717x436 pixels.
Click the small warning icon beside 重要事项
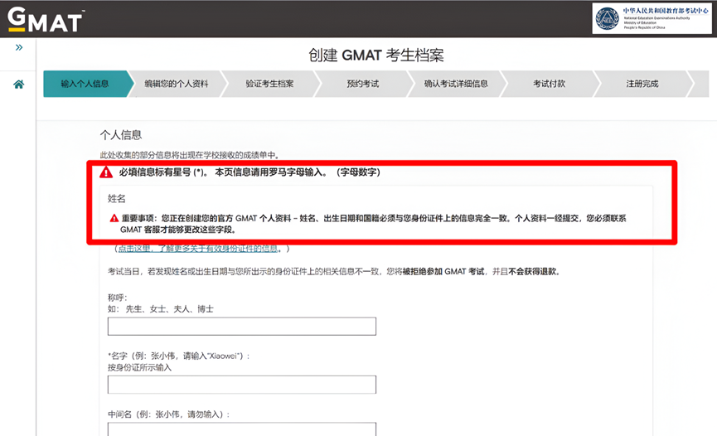click(x=114, y=218)
